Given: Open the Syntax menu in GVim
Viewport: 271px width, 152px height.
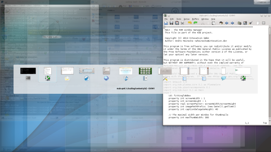Looking at the screenshot, I should (x=187, y=19).
